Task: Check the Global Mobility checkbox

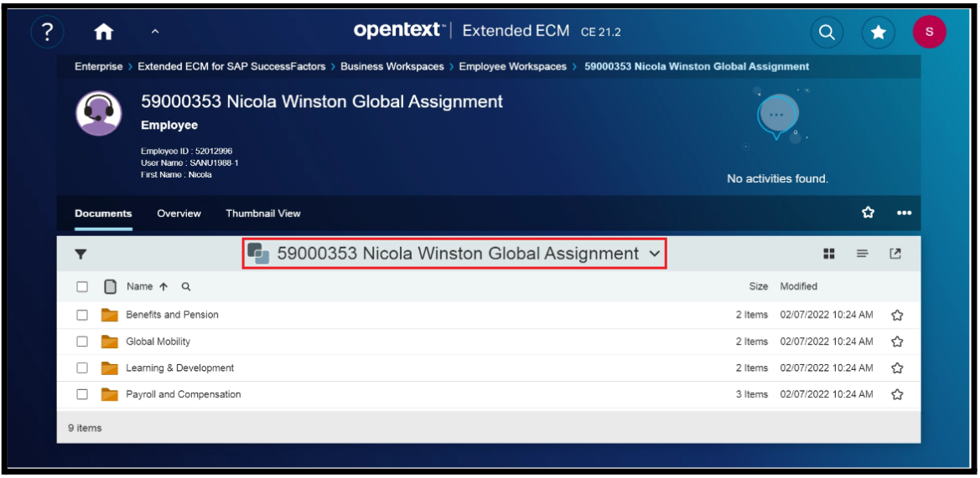Action: coord(82,342)
